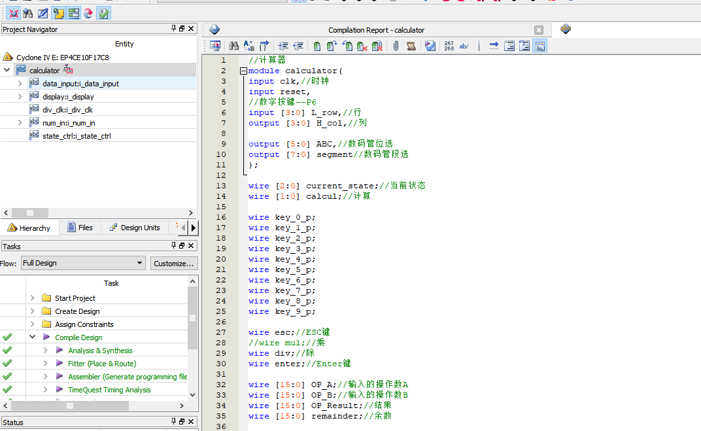Screen dimensions: 701x431
Task: Jump to previous bookmark
Action: [x=347, y=46]
